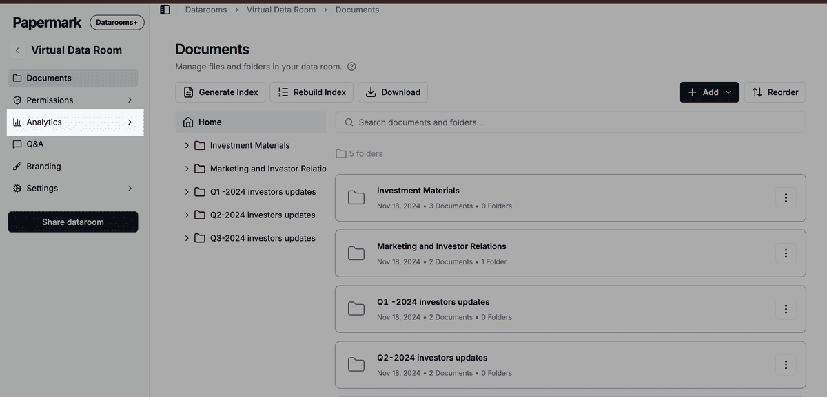827x397 pixels.
Task: Expand Investment Materials tree folder
Action: pos(187,146)
